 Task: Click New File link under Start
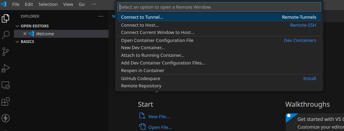[x=159, y=116]
